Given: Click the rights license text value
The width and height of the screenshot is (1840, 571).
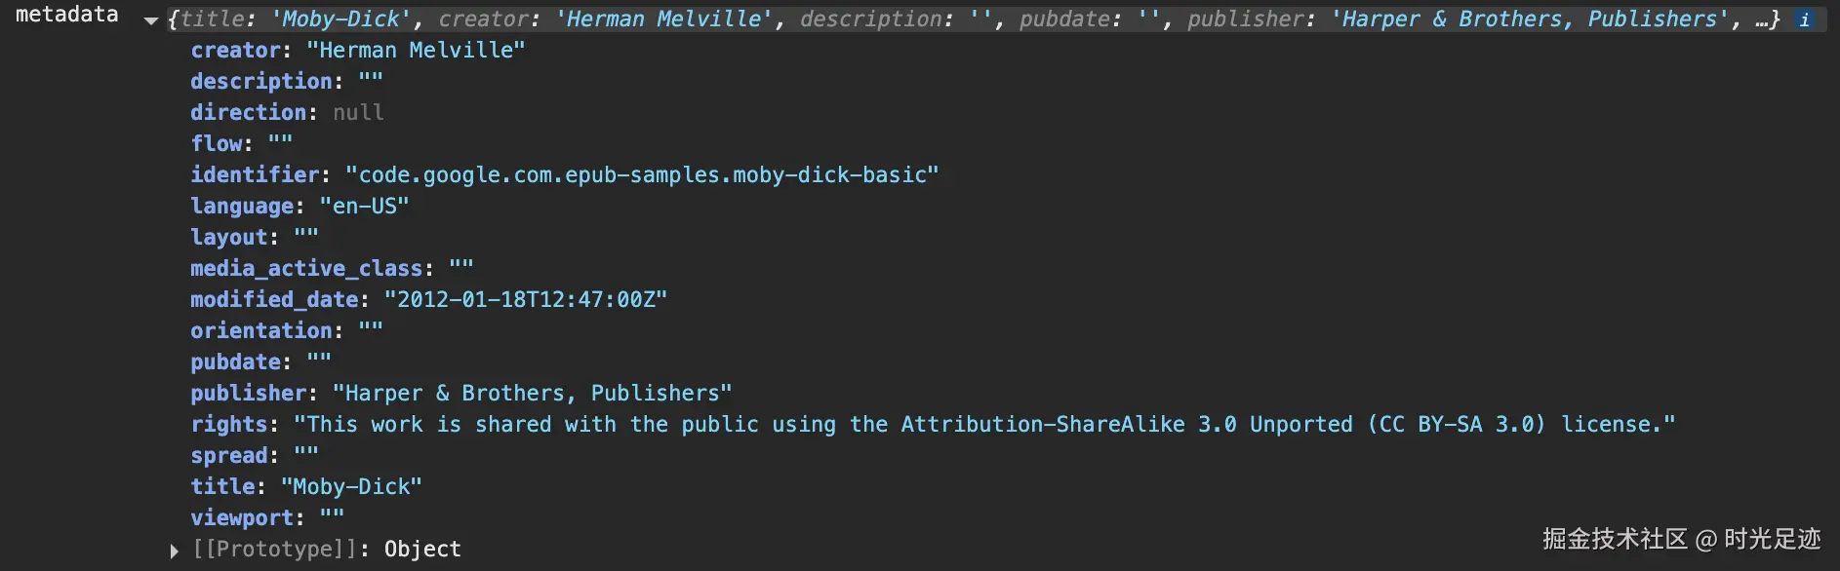Looking at the screenshot, I should tap(984, 424).
